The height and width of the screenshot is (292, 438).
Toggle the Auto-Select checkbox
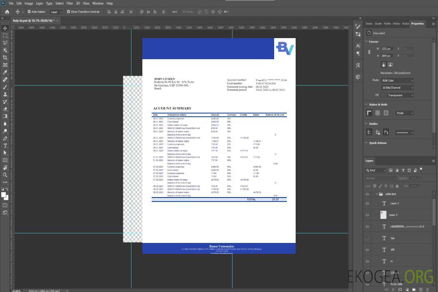pyautogui.click(x=29, y=12)
